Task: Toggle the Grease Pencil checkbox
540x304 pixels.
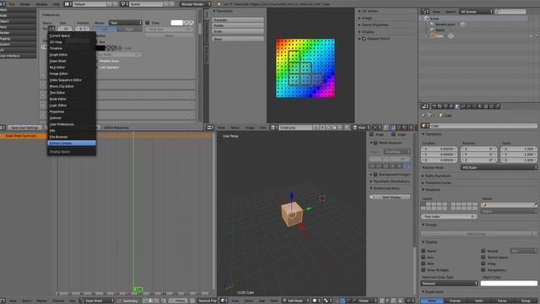Action: tap(364, 39)
